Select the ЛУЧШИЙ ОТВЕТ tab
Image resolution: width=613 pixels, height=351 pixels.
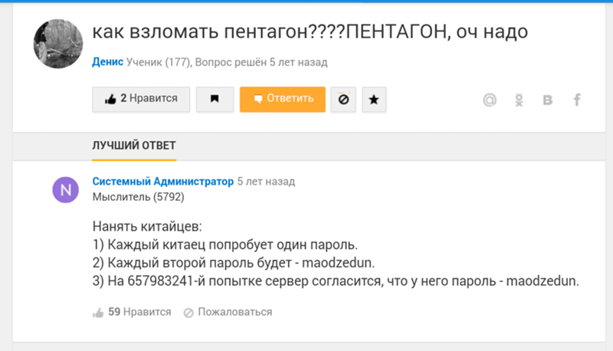[x=134, y=146]
